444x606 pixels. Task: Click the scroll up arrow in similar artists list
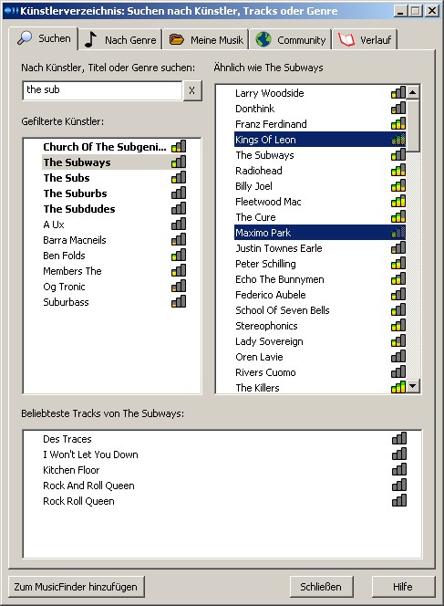pos(413,92)
